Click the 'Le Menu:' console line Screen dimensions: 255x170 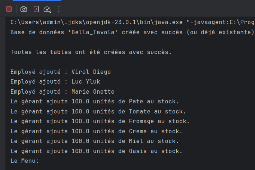coord(24,161)
